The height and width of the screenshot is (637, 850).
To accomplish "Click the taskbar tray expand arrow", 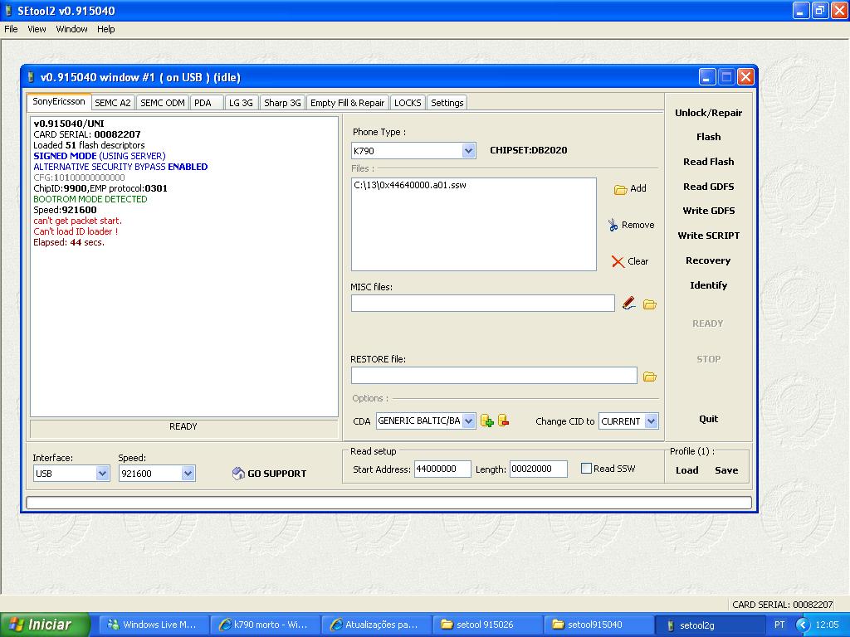I will (x=803, y=625).
